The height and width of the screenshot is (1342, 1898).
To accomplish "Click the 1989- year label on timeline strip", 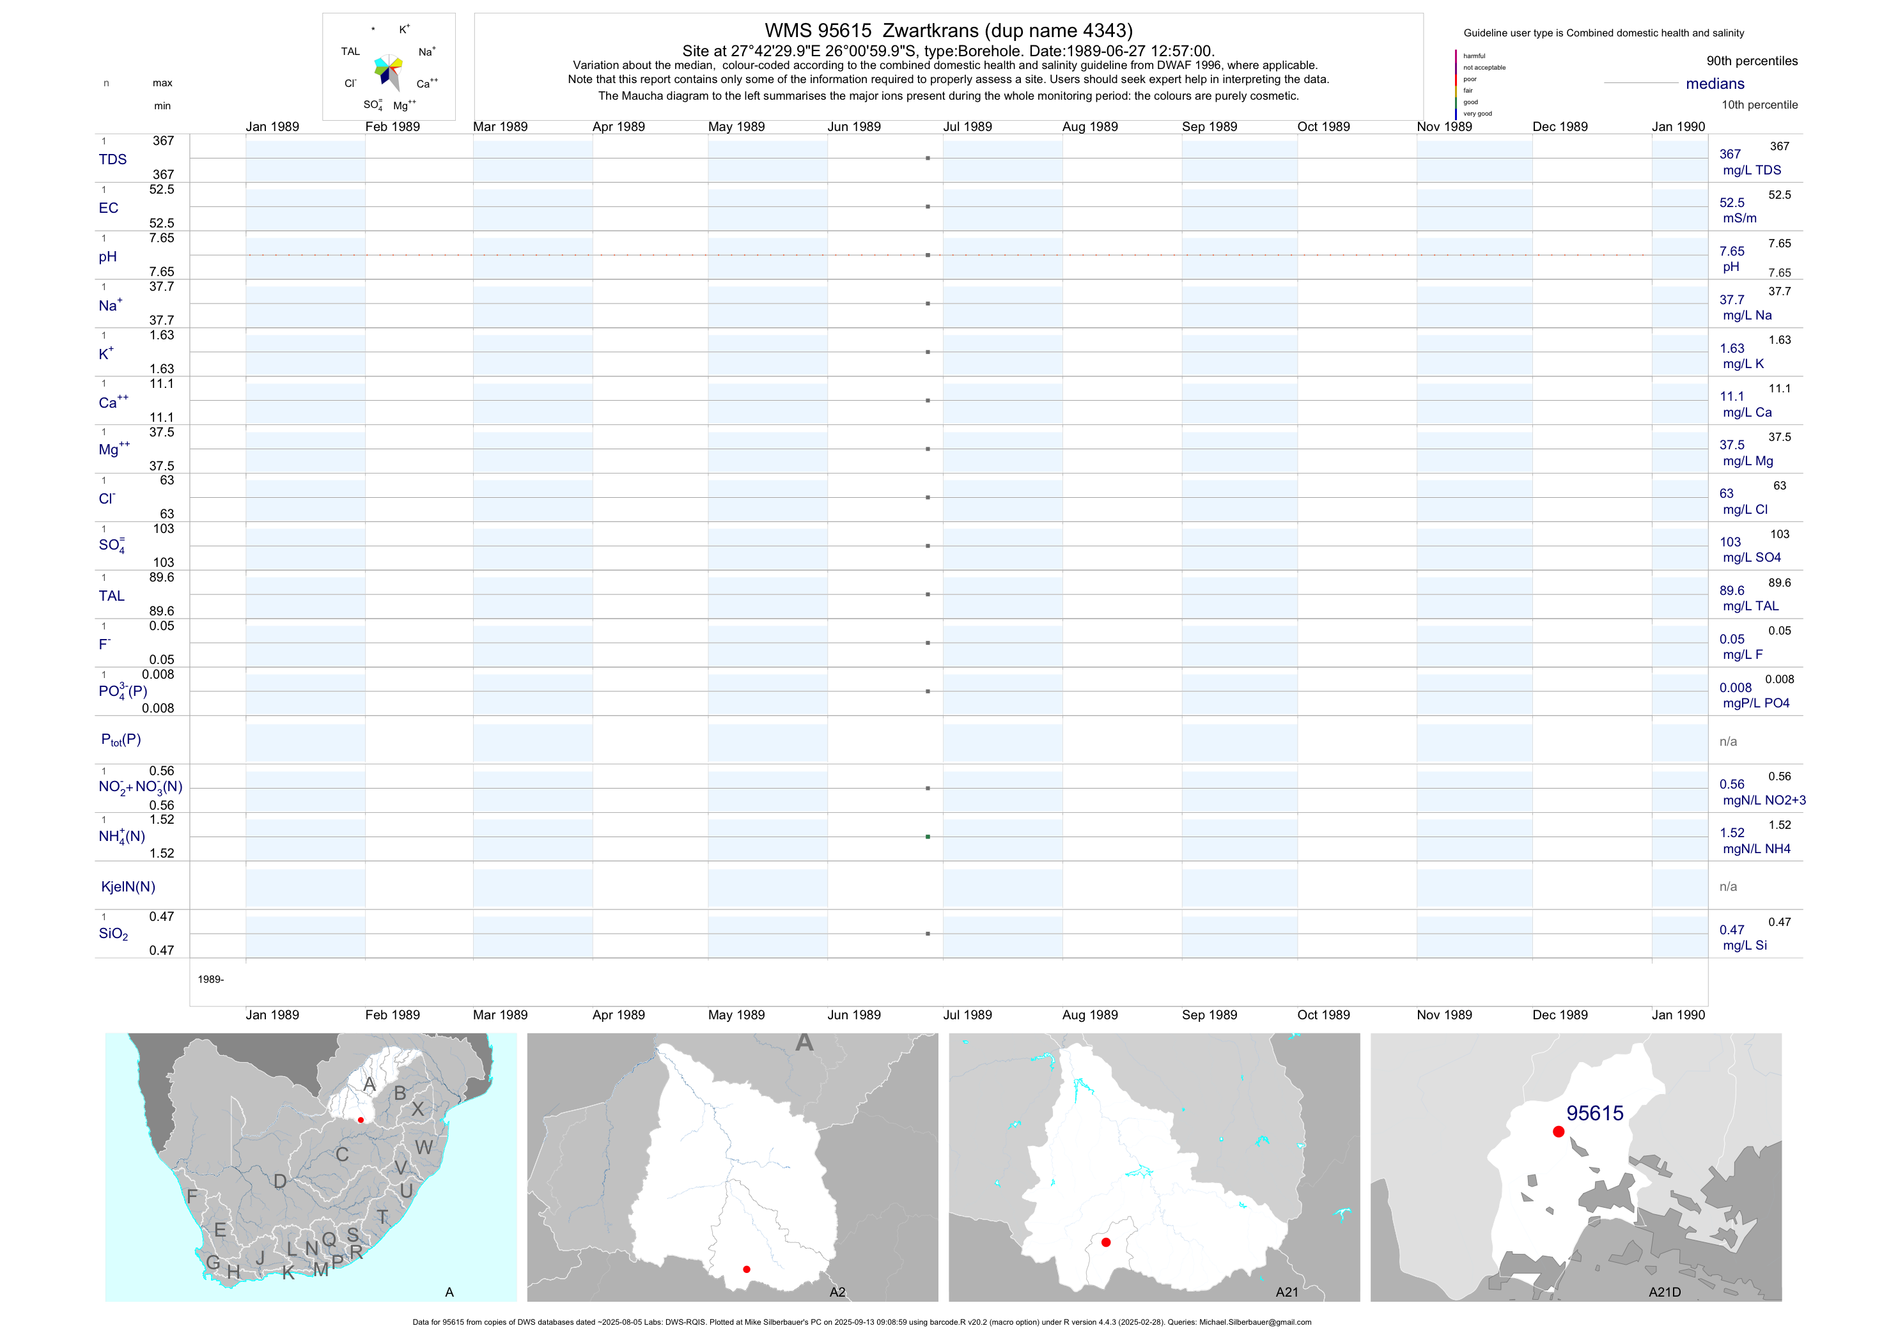I will [x=211, y=979].
